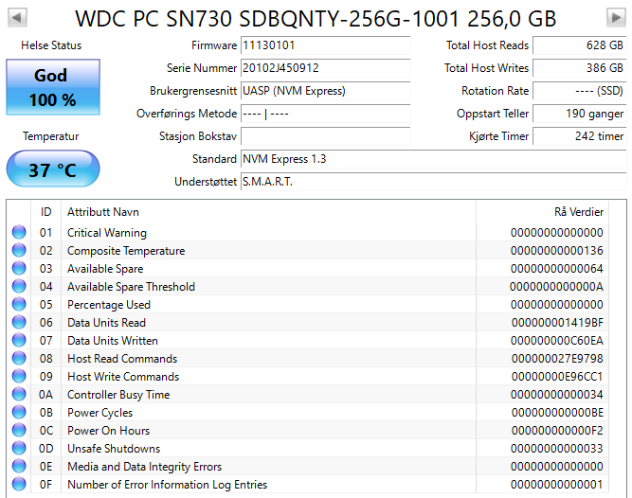Click the Overførings Metode field

click(x=325, y=114)
